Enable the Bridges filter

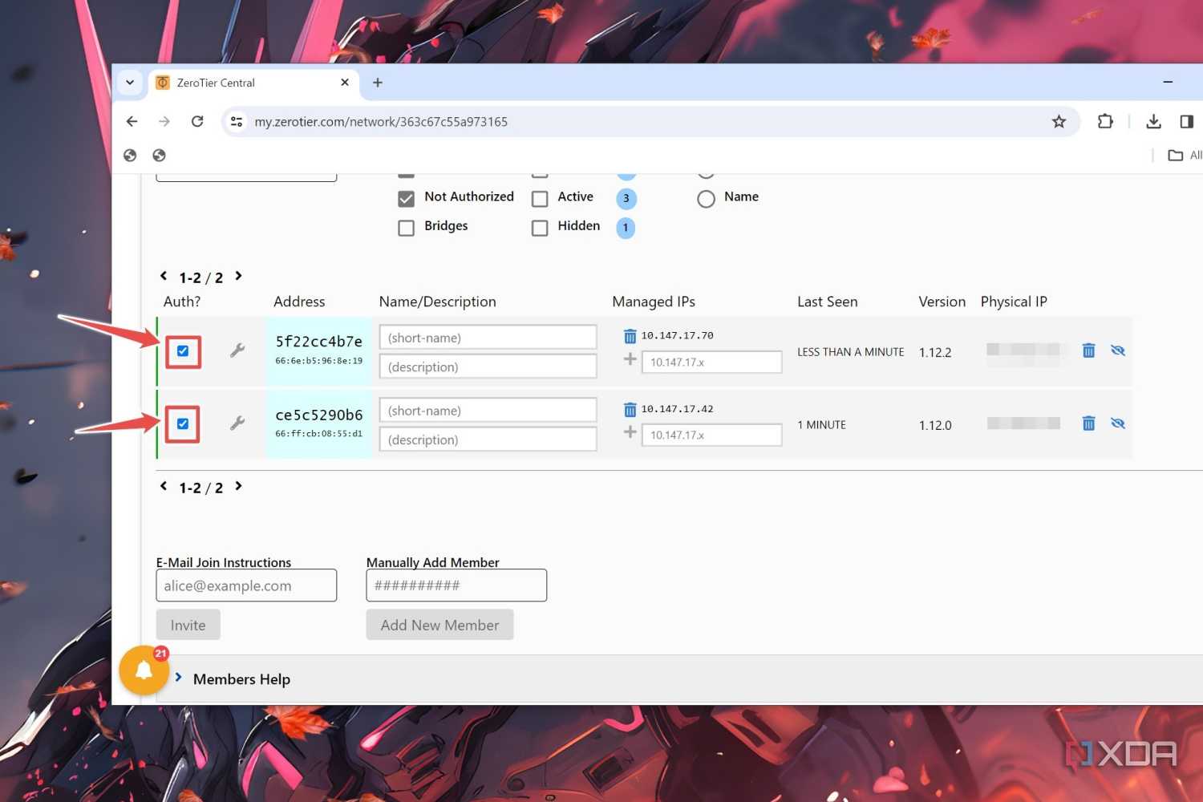(x=407, y=228)
